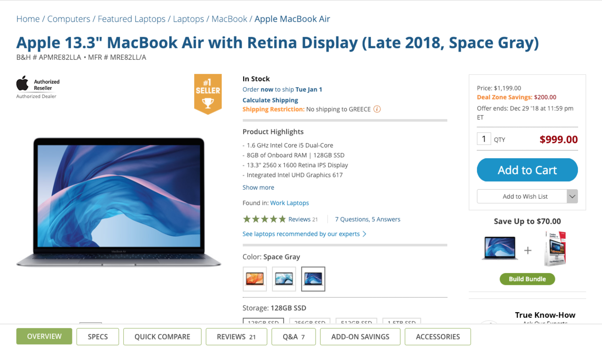Open the Calculate Shipping link
This screenshot has height=347, width=602.
[x=270, y=100]
